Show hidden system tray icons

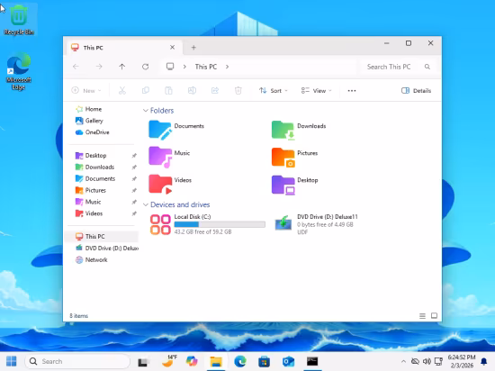(403, 361)
